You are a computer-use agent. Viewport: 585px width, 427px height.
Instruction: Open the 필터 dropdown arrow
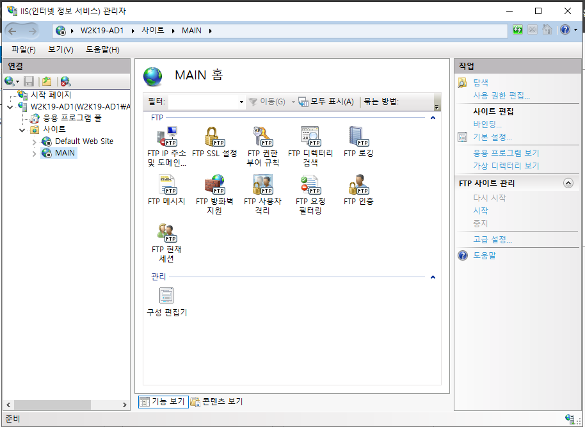click(241, 102)
